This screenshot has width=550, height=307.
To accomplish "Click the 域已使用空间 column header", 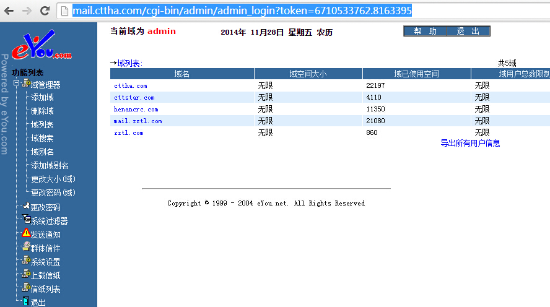I will click(417, 74).
